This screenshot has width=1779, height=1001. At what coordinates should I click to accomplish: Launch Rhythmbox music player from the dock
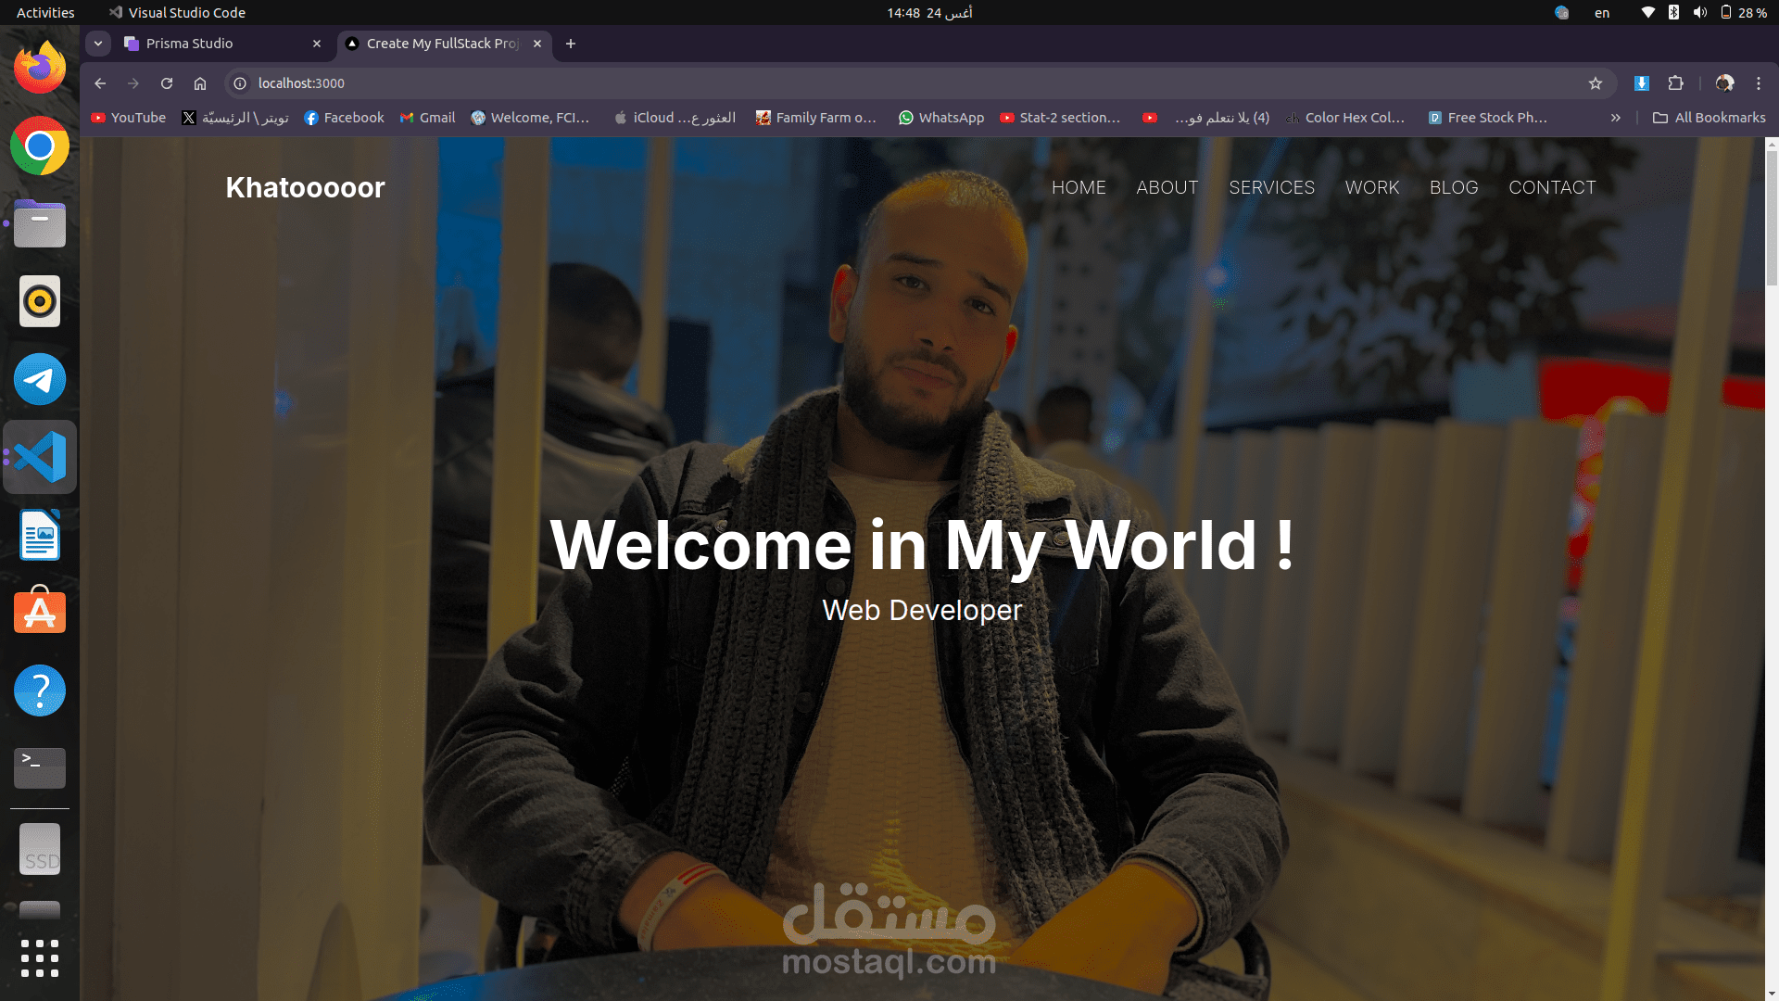(40, 301)
